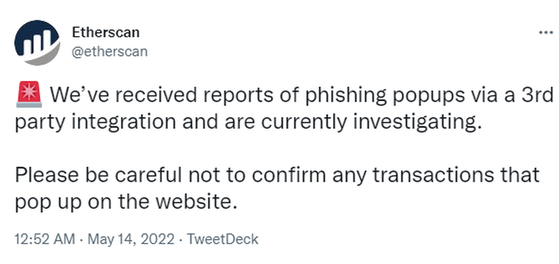The image size is (559, 264).
Task: Select the May 14, 2022 date
Action: [131, 239]
